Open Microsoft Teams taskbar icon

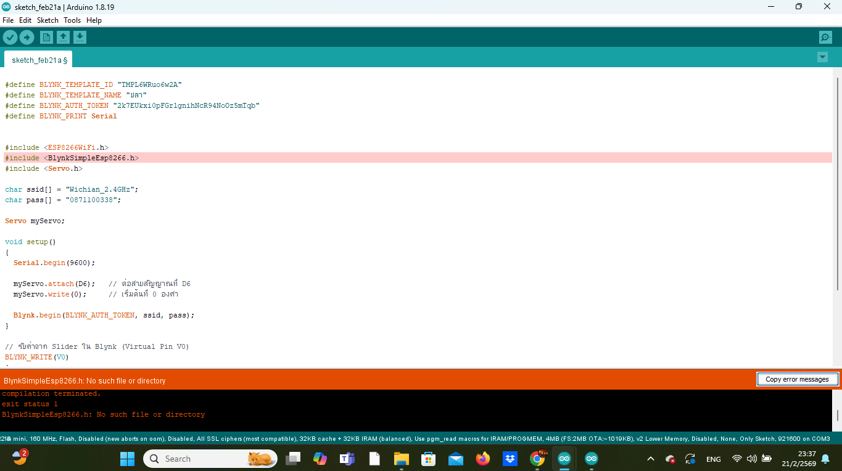(x=347, y=459)
